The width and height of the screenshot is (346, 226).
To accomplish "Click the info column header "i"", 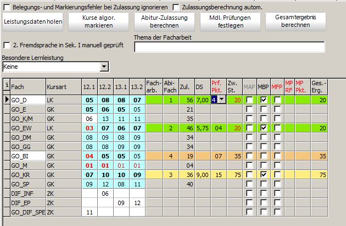I will [x=7, y=85].
